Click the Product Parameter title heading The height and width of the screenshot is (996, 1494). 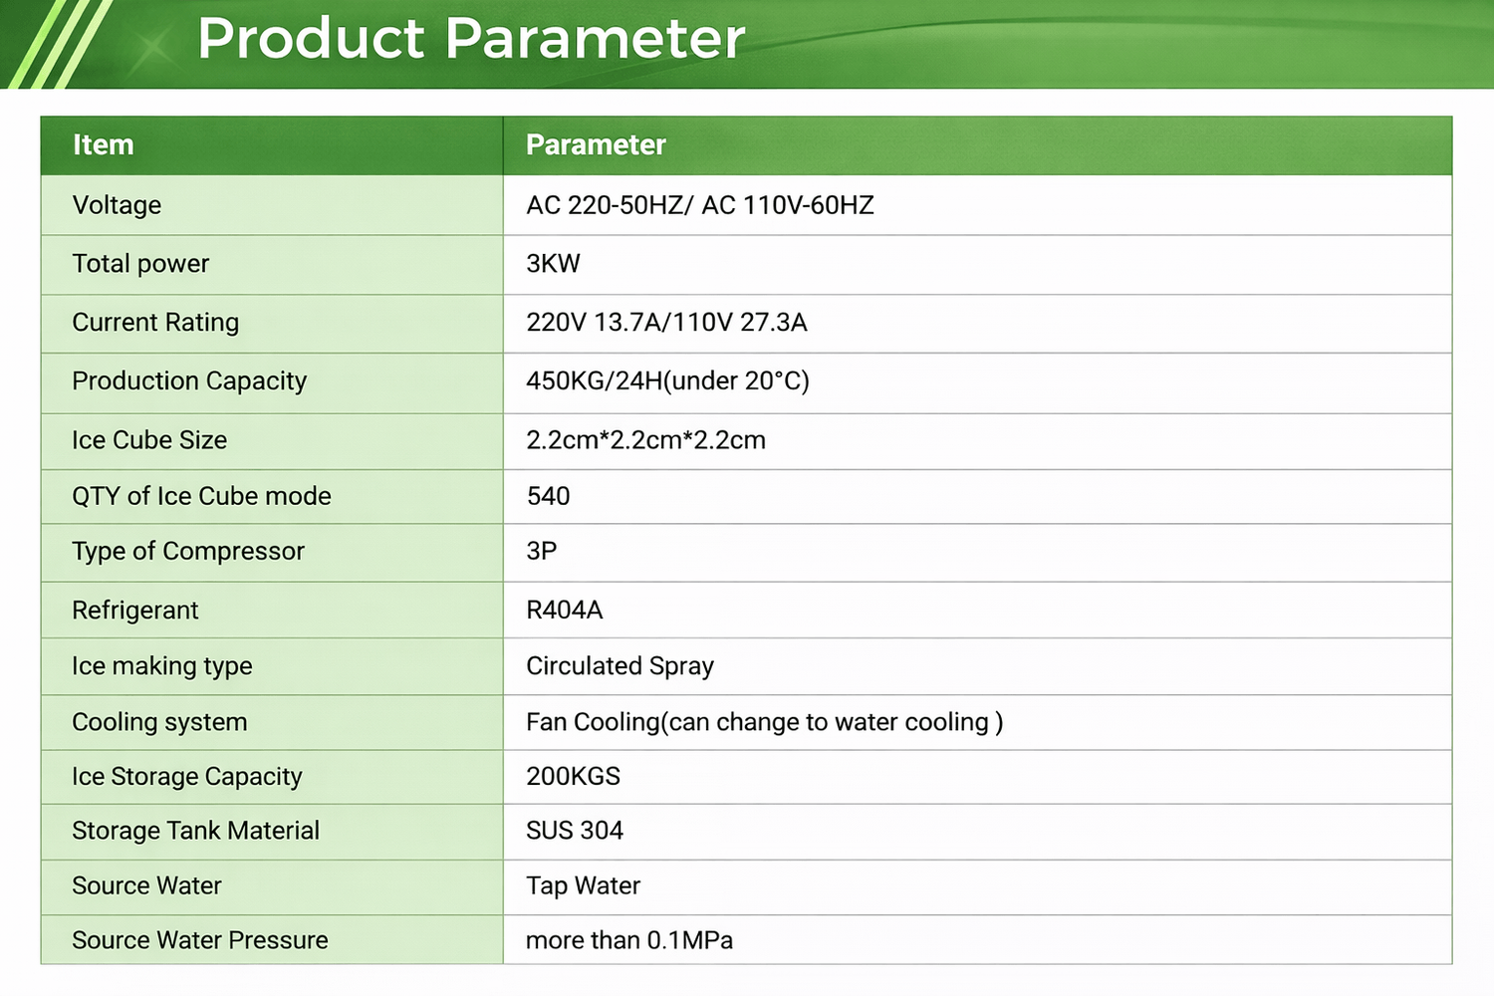pyautogui.click(x=470, y=40)
